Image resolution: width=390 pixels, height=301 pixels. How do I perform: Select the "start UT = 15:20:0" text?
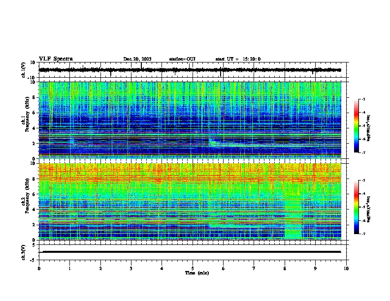(238, 59)
